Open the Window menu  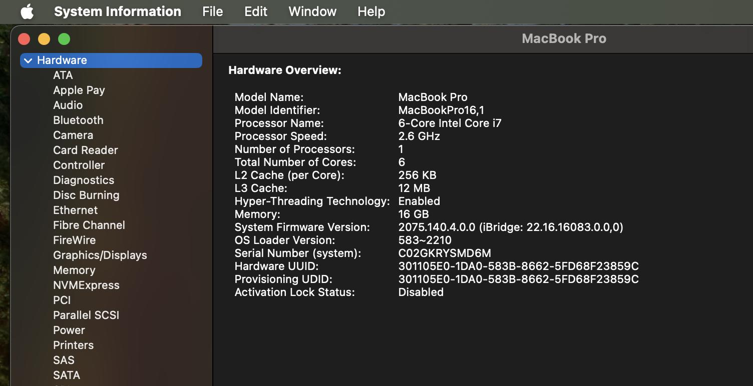click(312, 11)
